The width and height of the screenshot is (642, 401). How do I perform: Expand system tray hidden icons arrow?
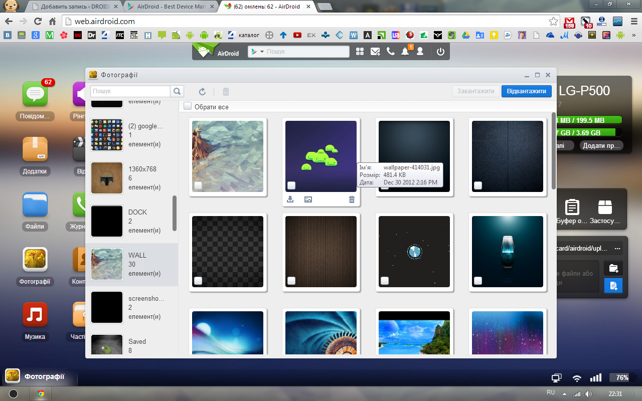click(x=564, y=393)
